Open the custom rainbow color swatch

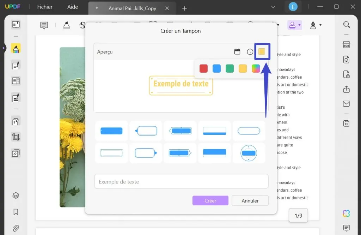click(x=256, y=68)
